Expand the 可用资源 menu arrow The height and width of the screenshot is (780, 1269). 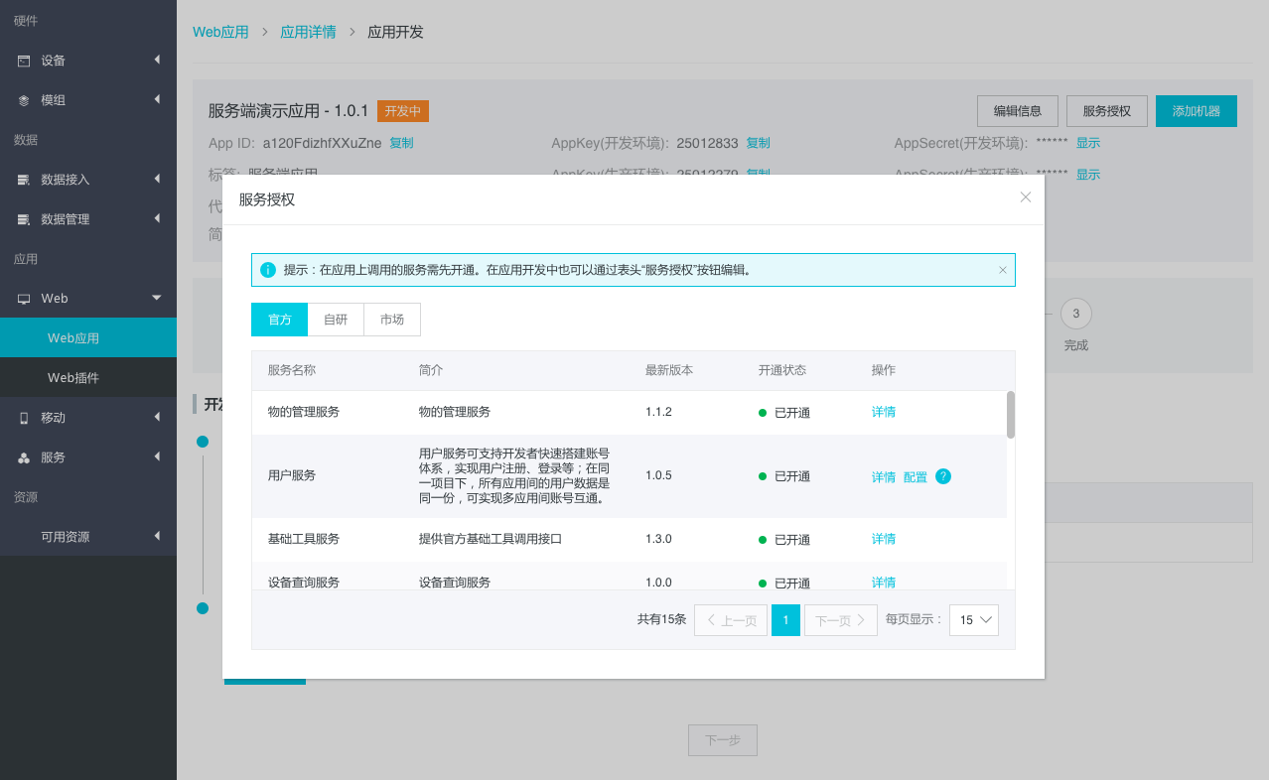coord(157,536)
